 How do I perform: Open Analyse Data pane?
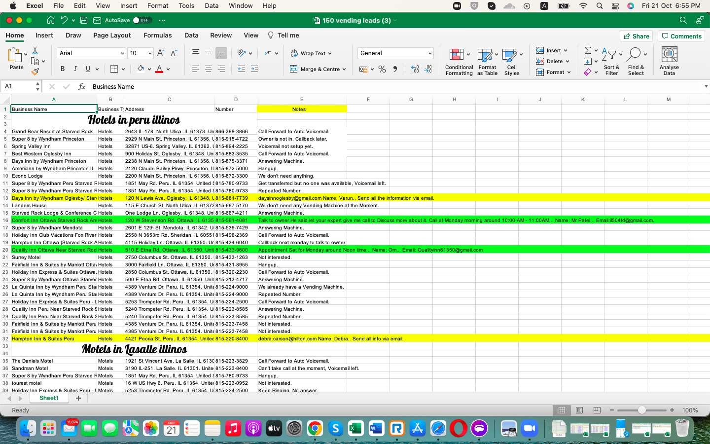(669, 61)
